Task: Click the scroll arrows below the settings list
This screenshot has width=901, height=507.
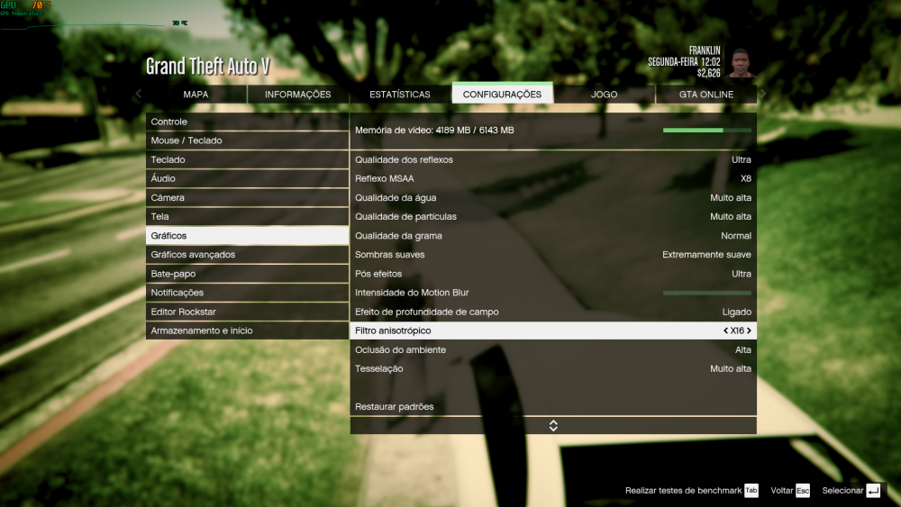Action: click(x=553, y=425)
